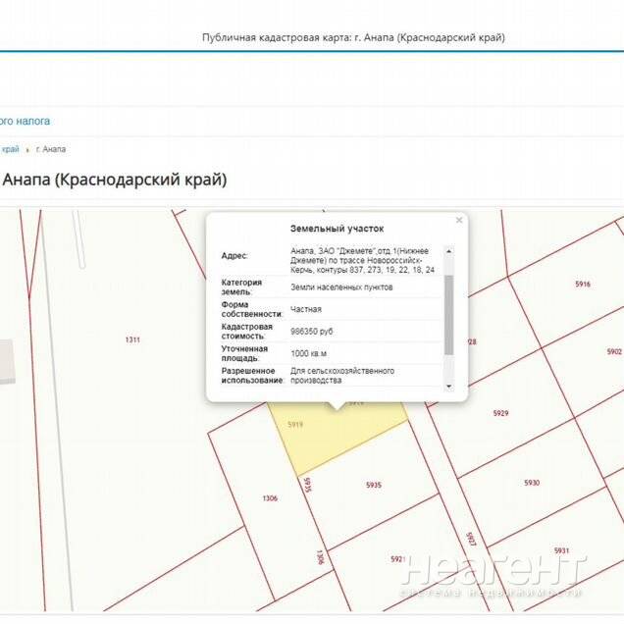
Task: Select land parcel 5930 on map
Action: (x=532, y=483)
